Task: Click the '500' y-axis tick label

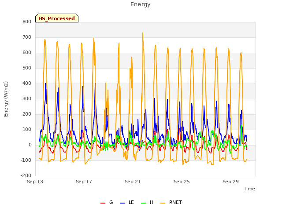Action: coord(27,68)
